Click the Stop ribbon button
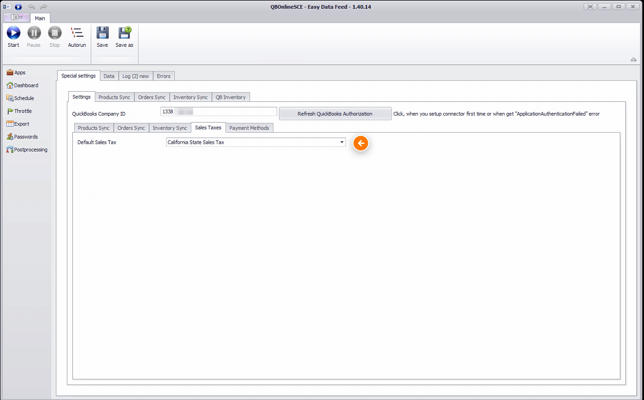644x400 pixels. point(55,37)
